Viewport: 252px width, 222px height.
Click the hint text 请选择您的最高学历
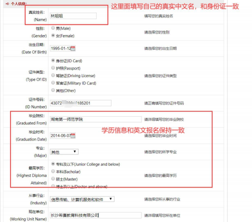[161, 175]
